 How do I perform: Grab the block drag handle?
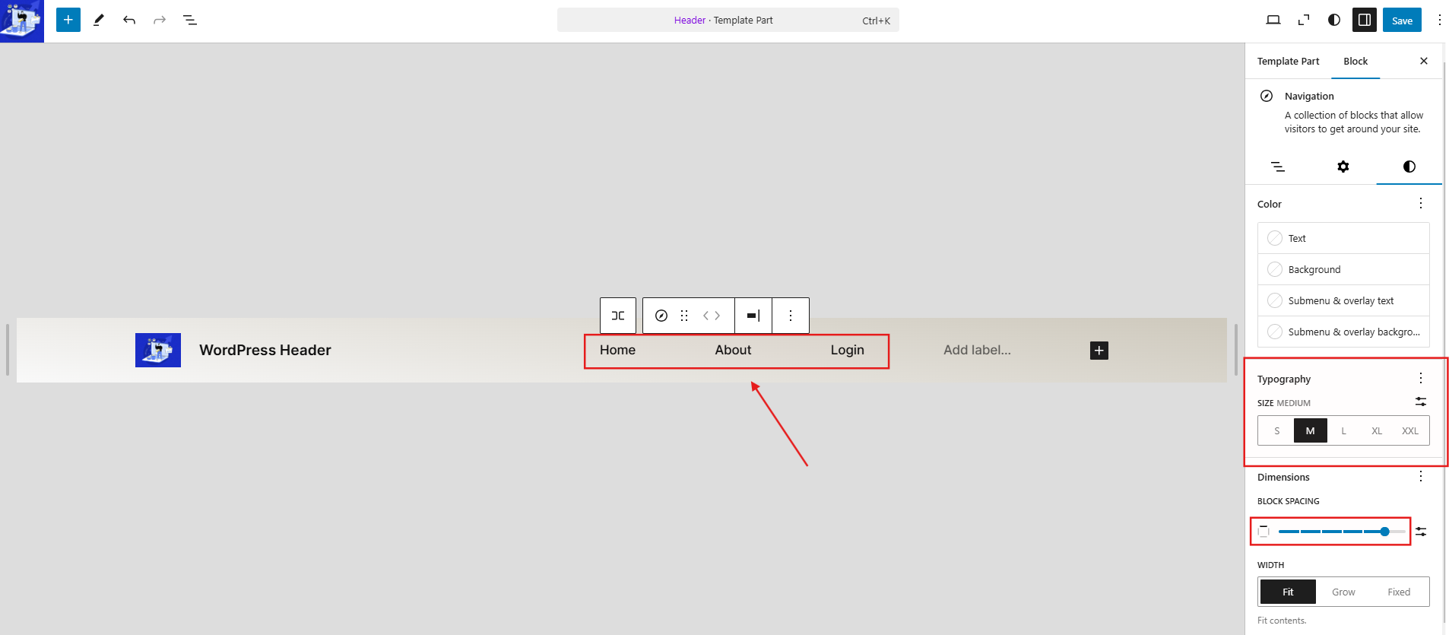pos(684,316)
